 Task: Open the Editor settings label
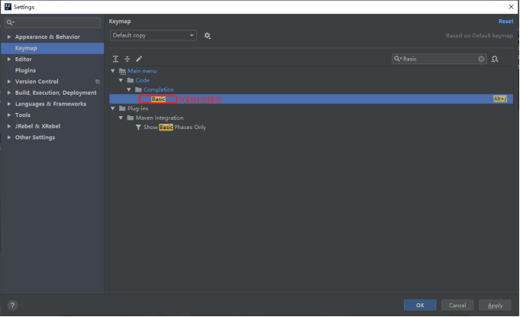(23, 59)
